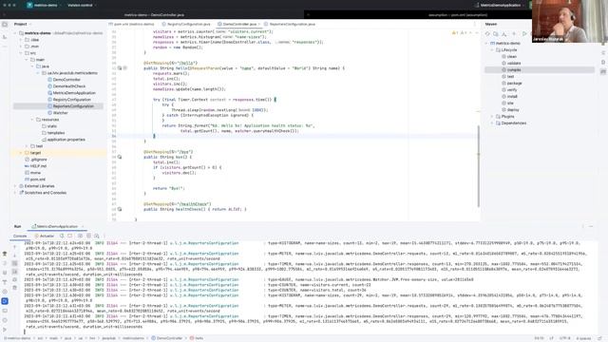Select Maven verify lifecycle goal

click(511, 90)
